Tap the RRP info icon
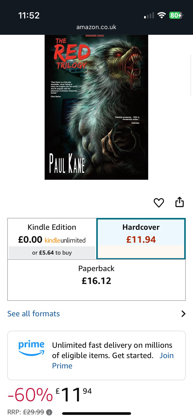This screenshot has height=419, width=193. (49, 412)
